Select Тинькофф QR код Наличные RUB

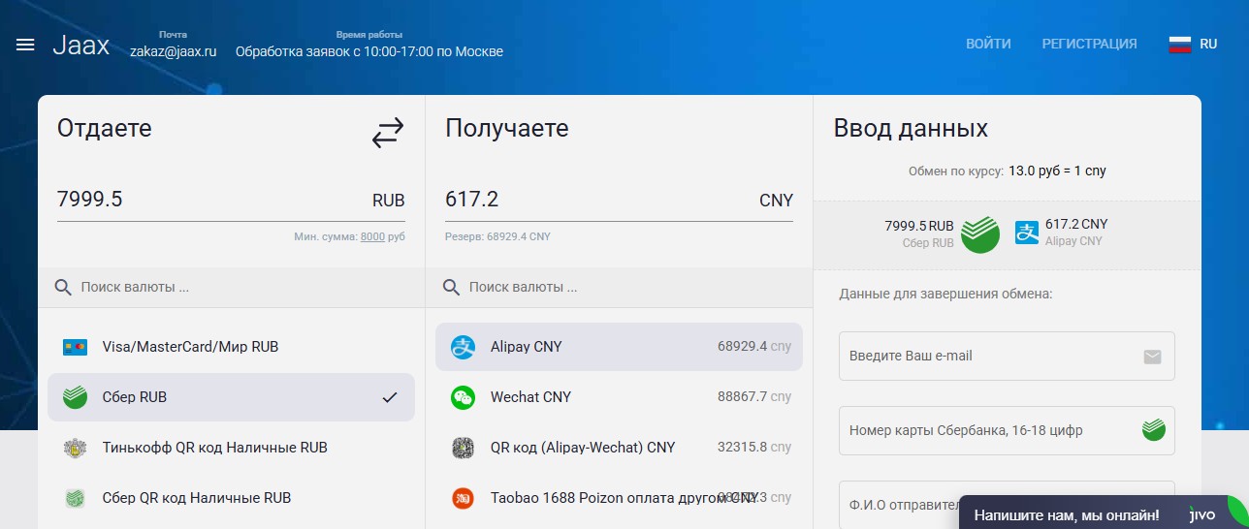coord(231,448)
